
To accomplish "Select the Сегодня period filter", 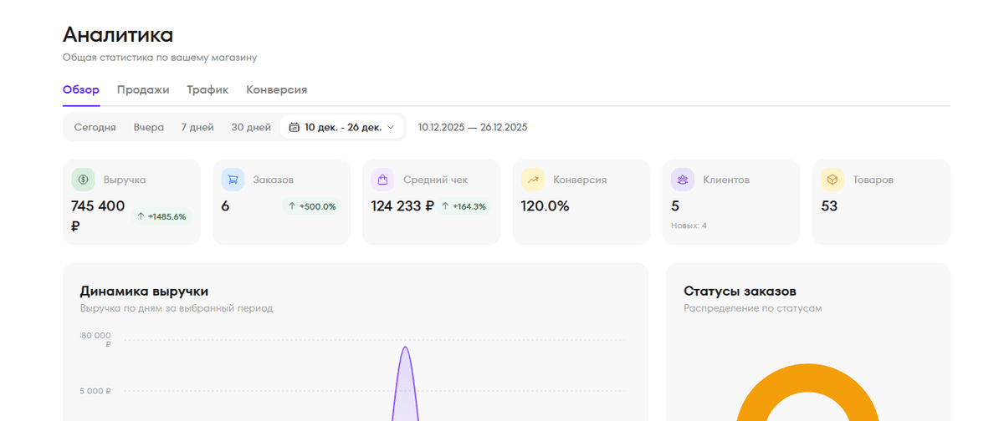I will 95,128.
